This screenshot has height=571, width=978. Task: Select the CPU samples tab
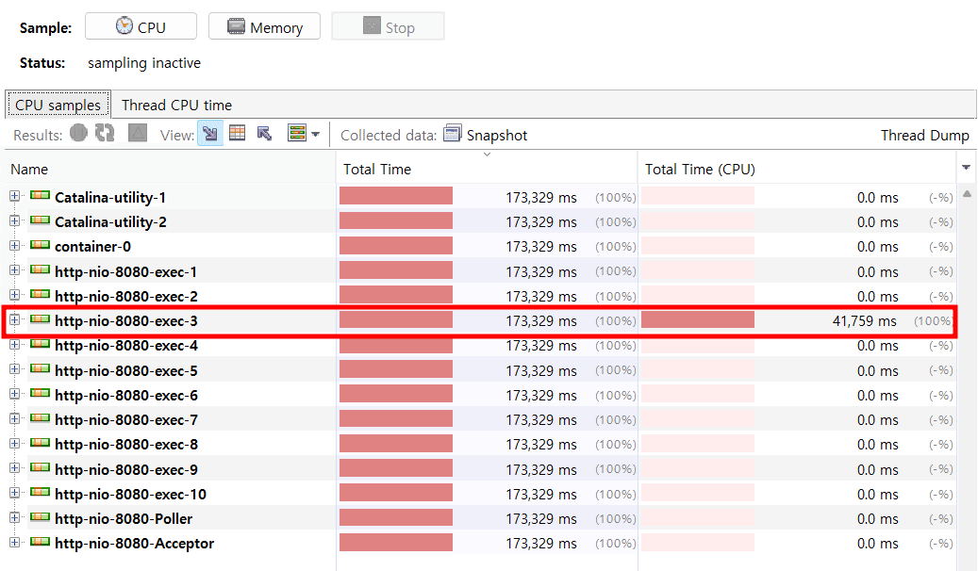click(58, 106)
